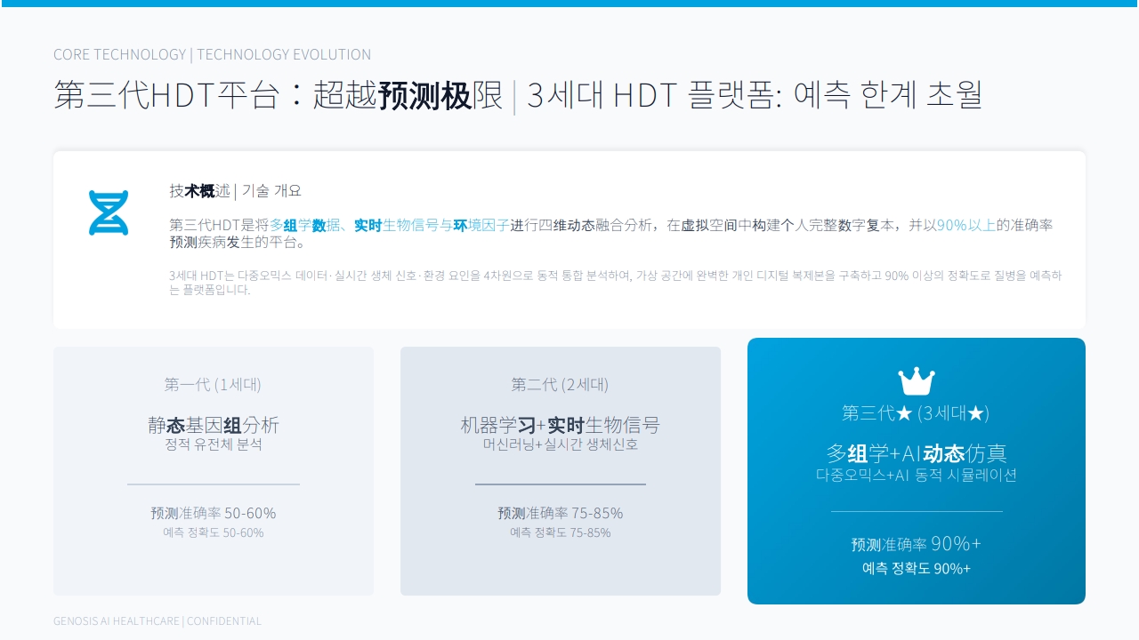Click the white crown icon
The width and height of the screenshot is (1139, 640).
point(917,381)
